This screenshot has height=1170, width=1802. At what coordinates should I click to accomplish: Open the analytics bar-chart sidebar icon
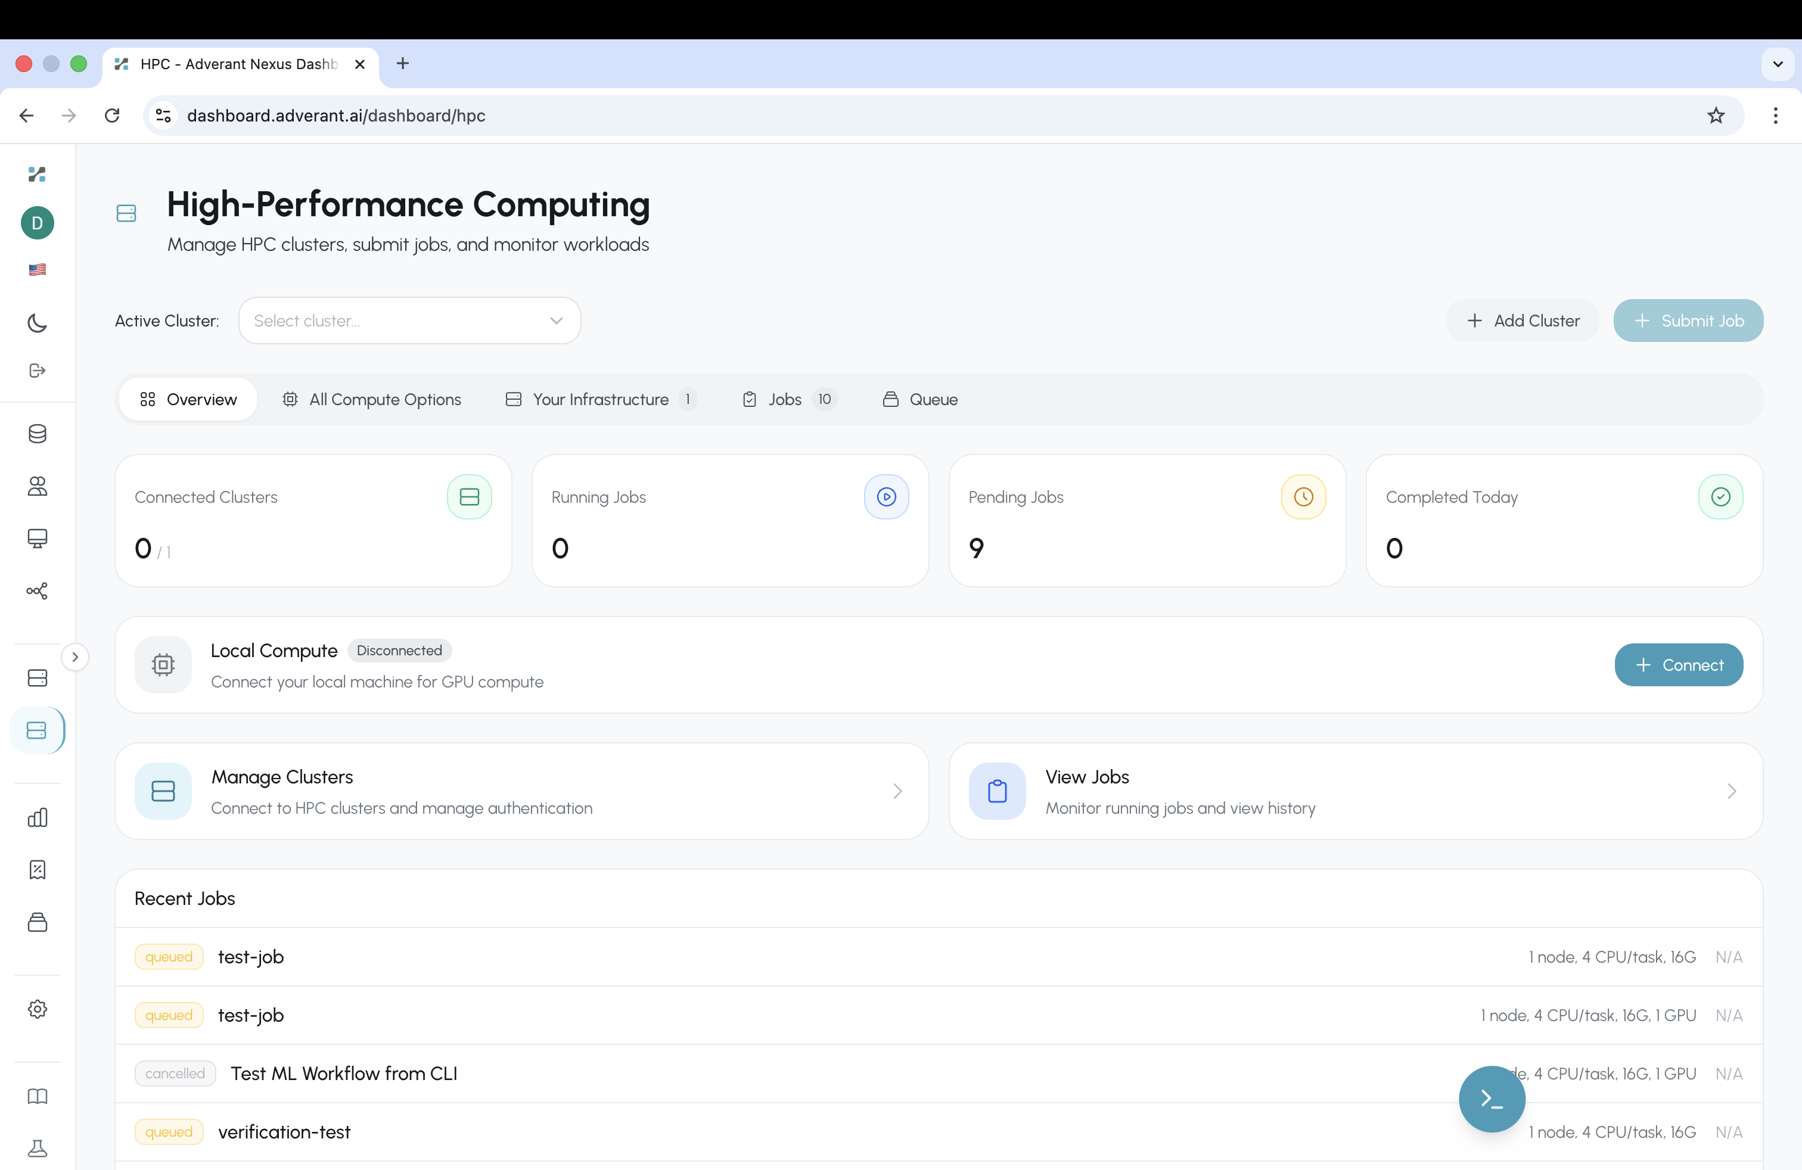tap(36, 817)
